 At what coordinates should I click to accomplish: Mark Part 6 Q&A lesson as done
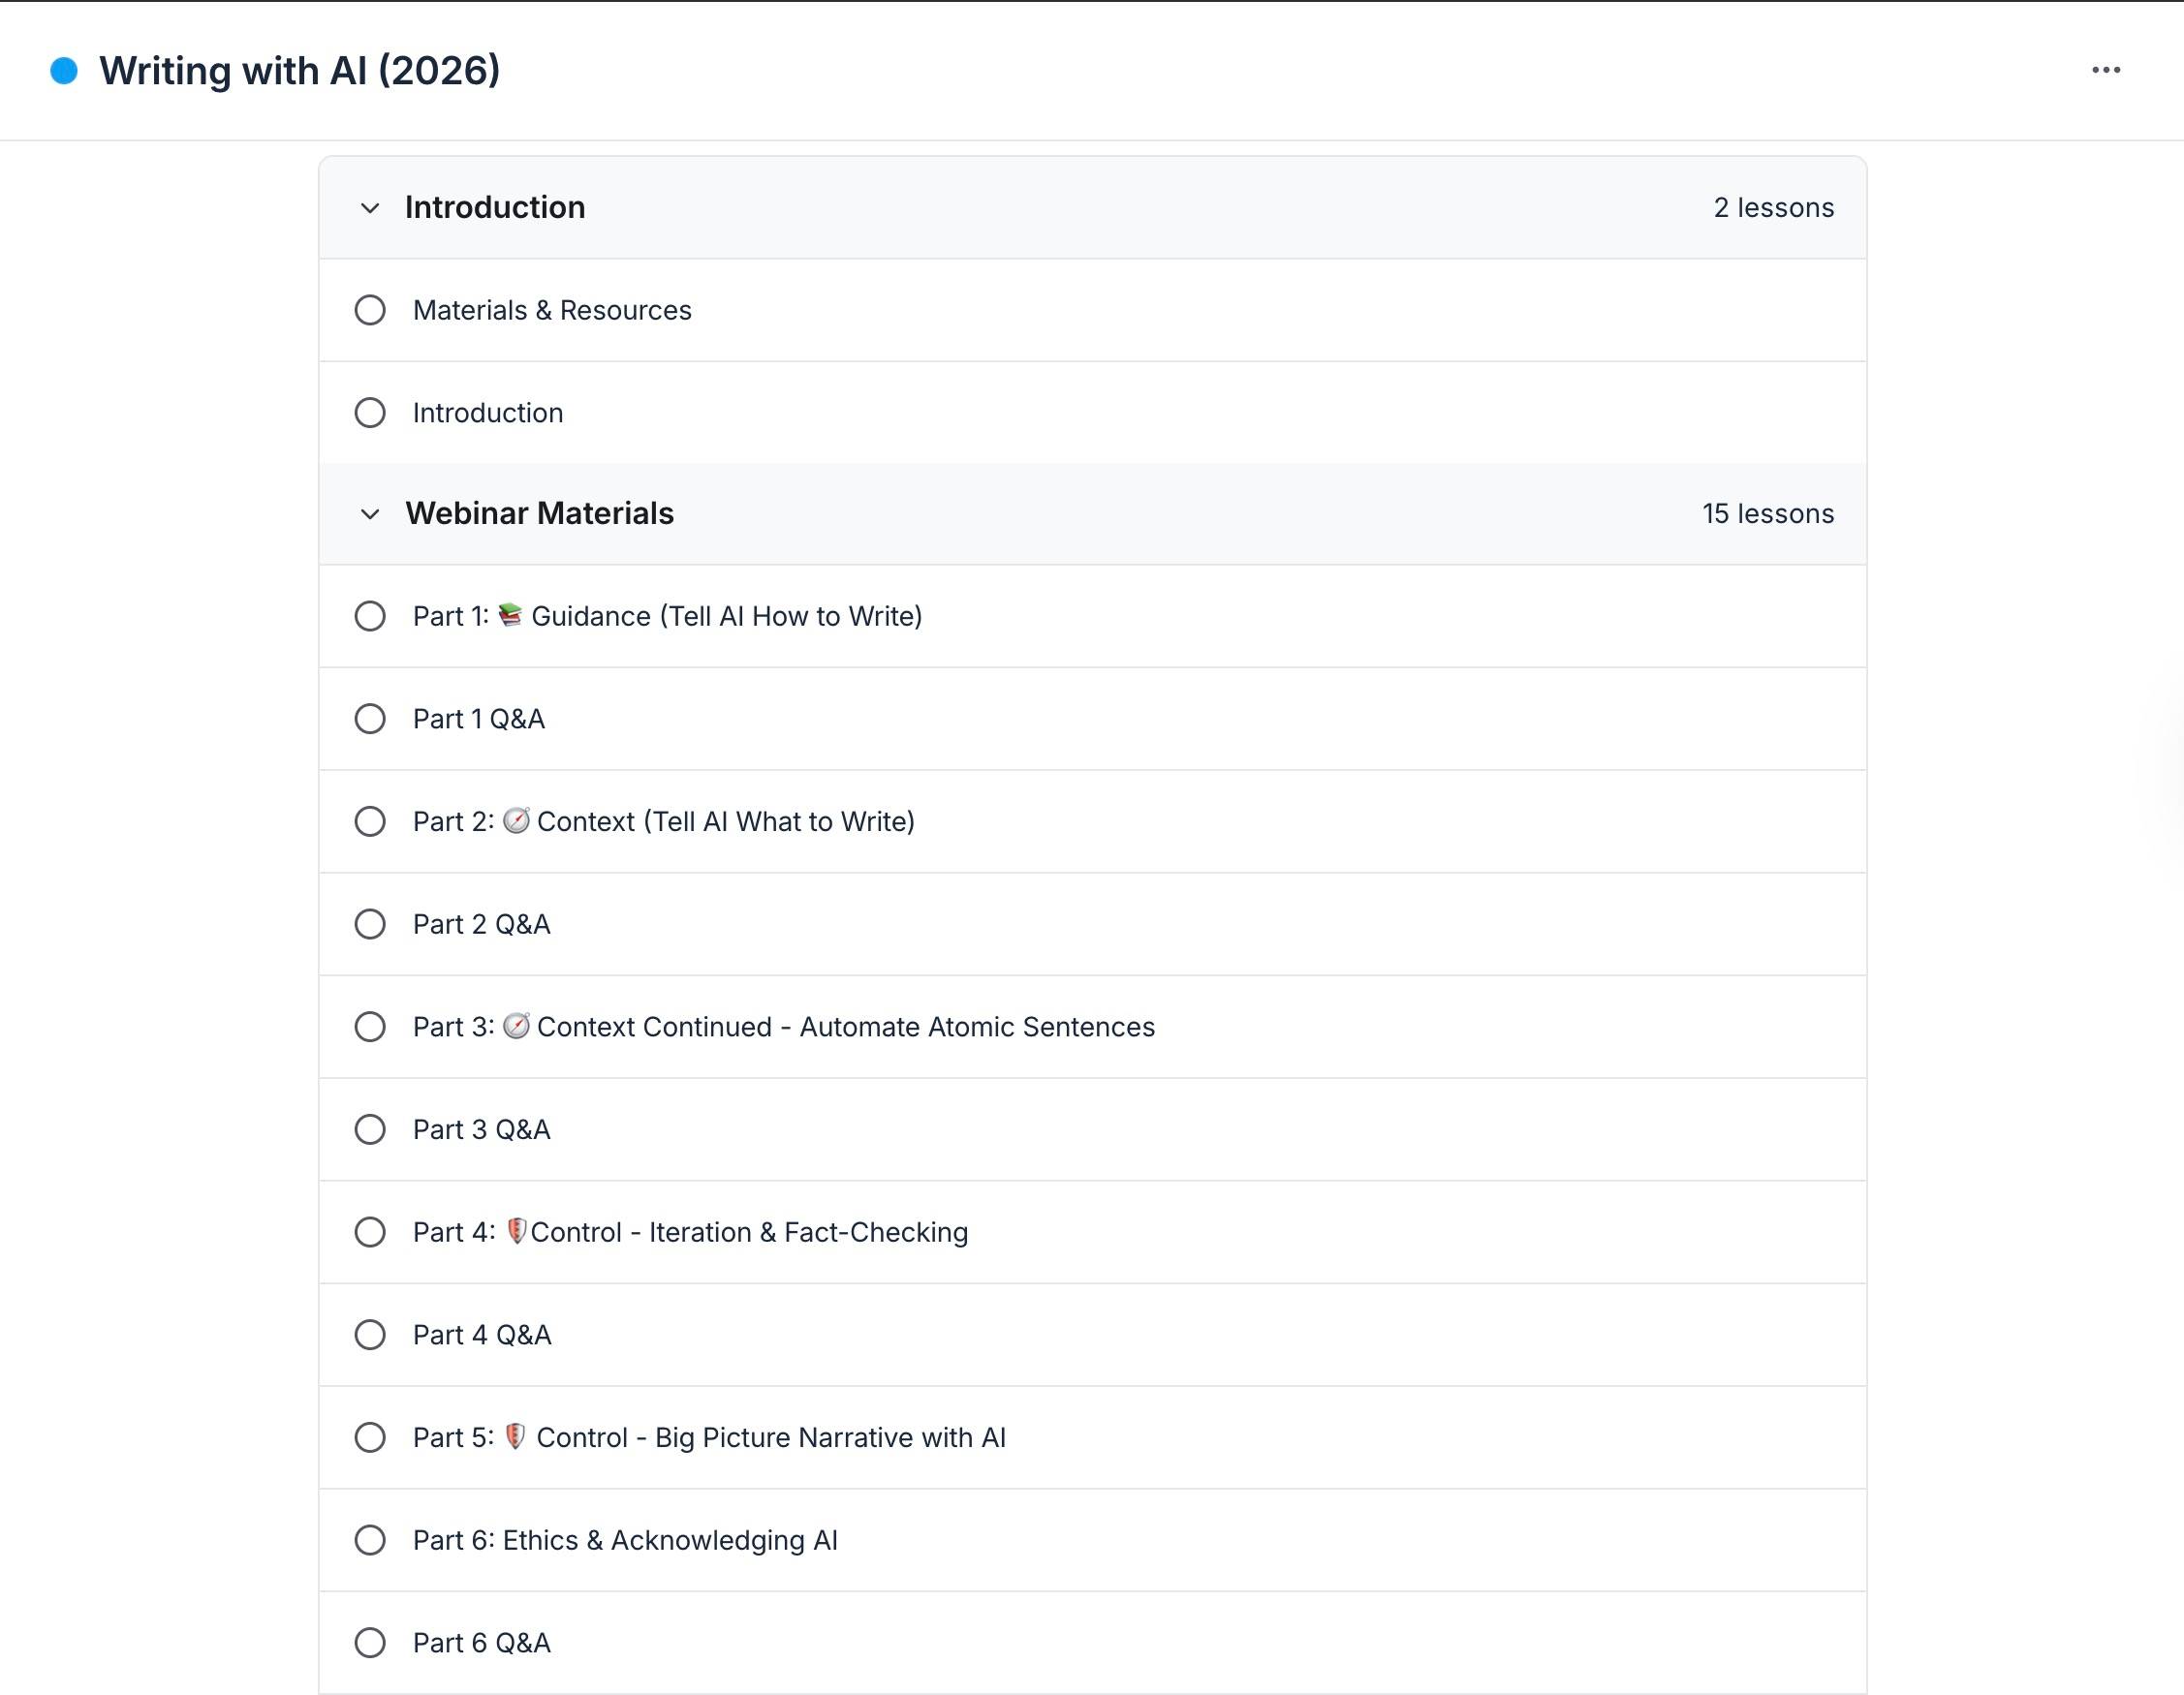click(x=370, y=1643)
